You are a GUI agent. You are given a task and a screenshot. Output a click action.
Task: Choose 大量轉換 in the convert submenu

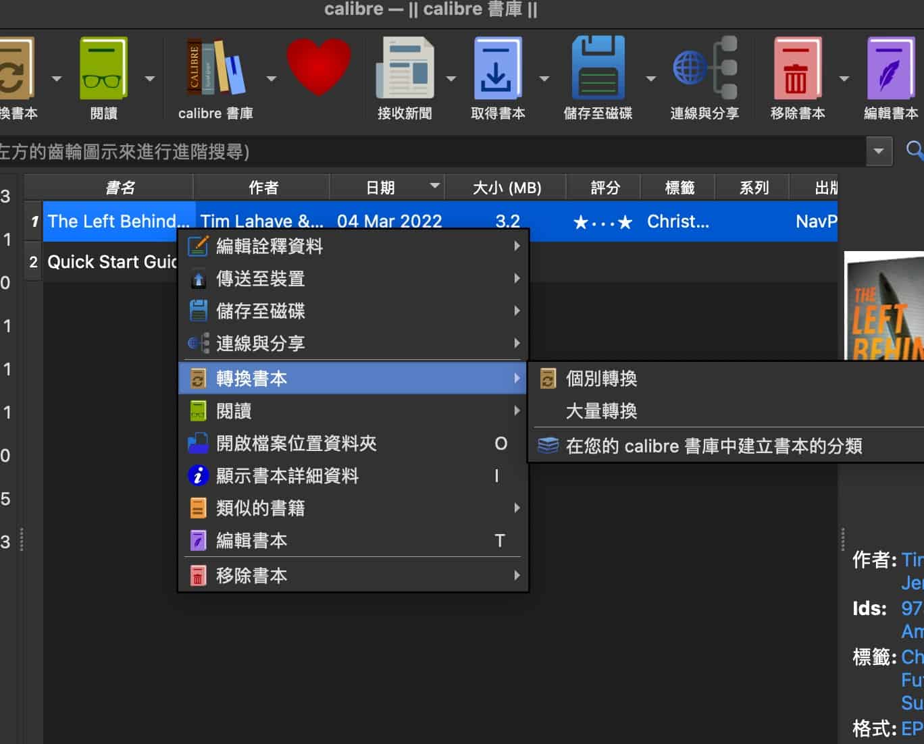click(x=601, y=411)
